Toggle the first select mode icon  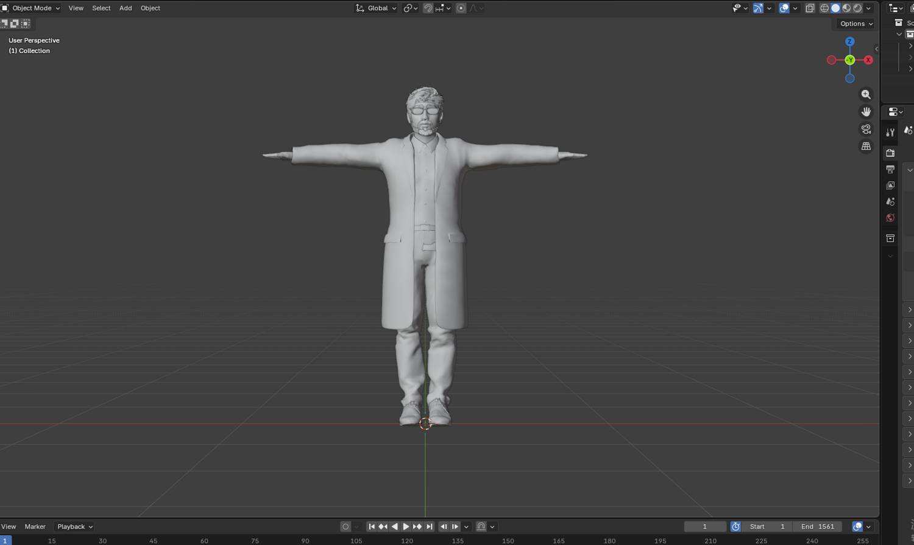[x=4, y=23]
